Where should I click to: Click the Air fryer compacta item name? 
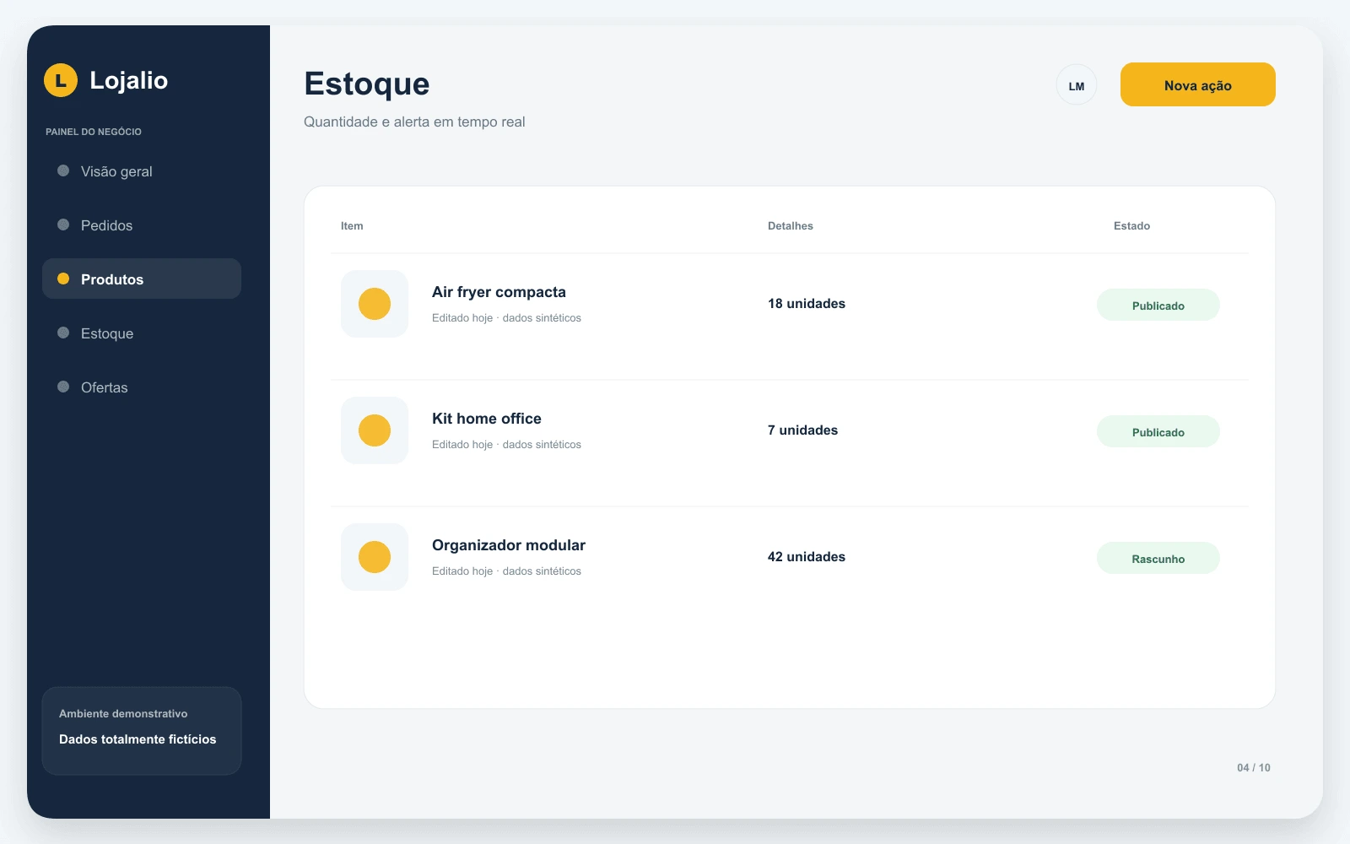click(499, 292)
